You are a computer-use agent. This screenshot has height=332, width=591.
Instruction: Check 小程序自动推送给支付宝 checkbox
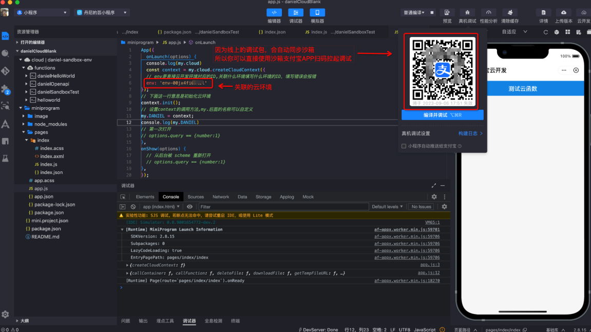[x=404, y=146]
